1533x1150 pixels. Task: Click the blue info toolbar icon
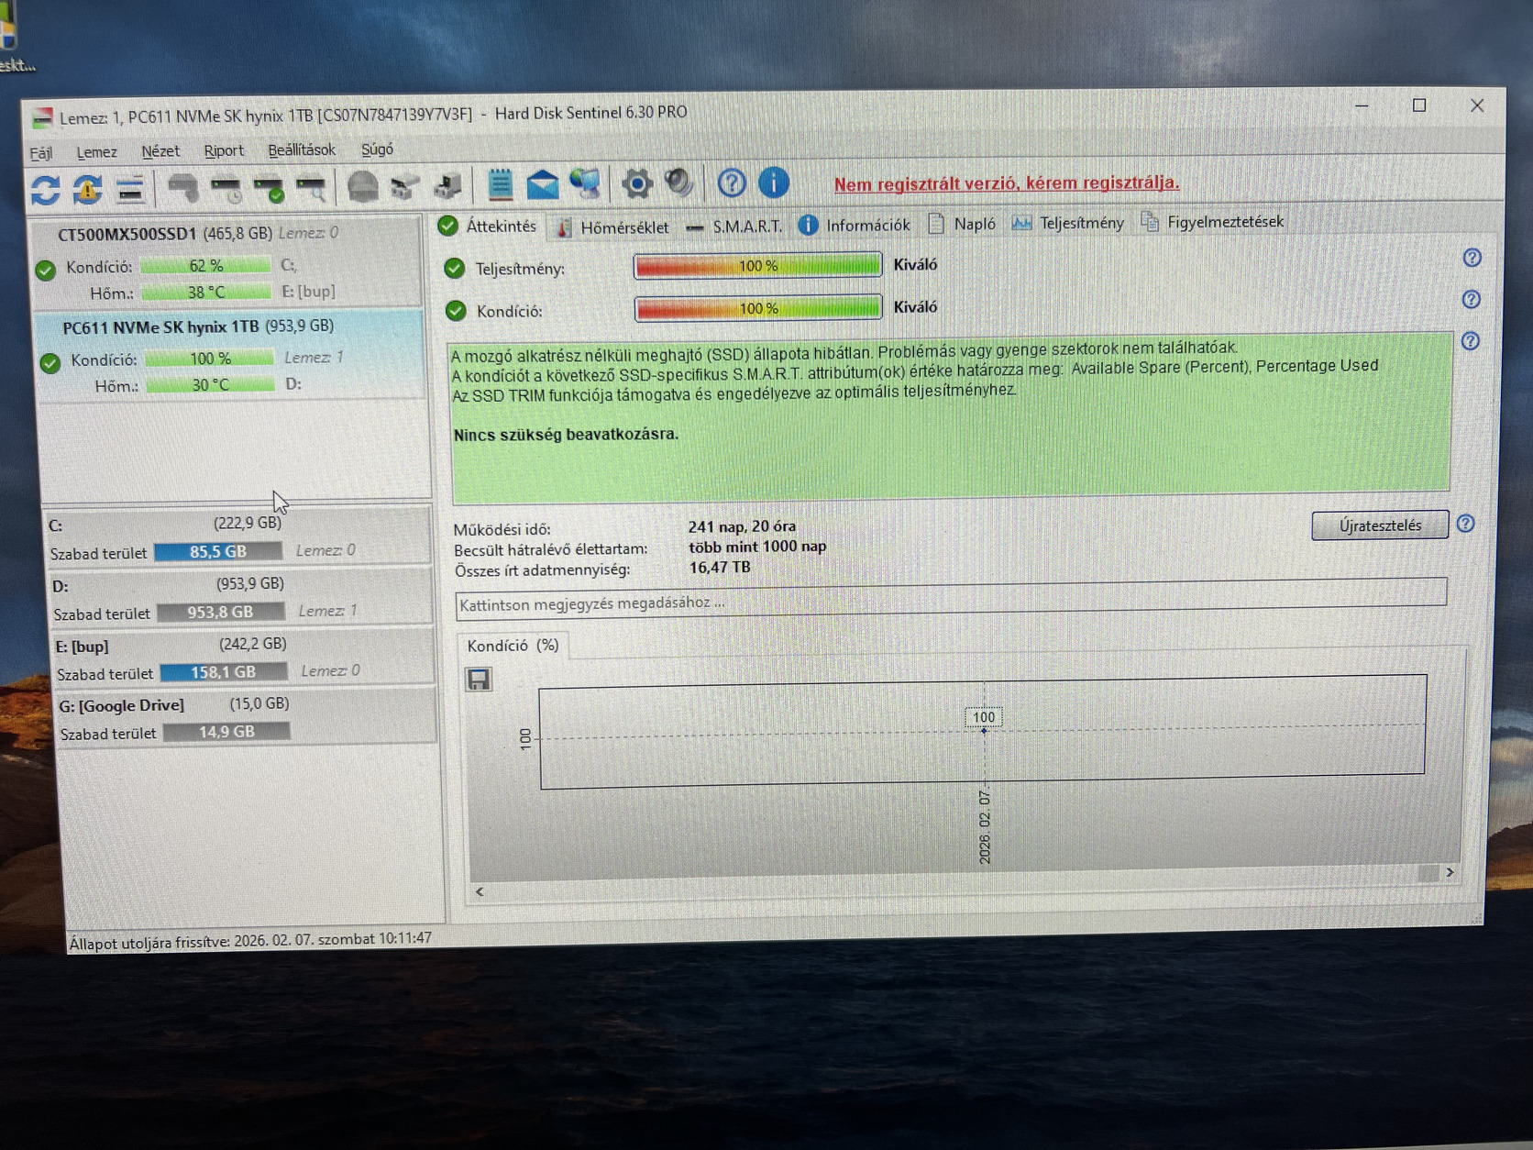(x=774, y=182)
